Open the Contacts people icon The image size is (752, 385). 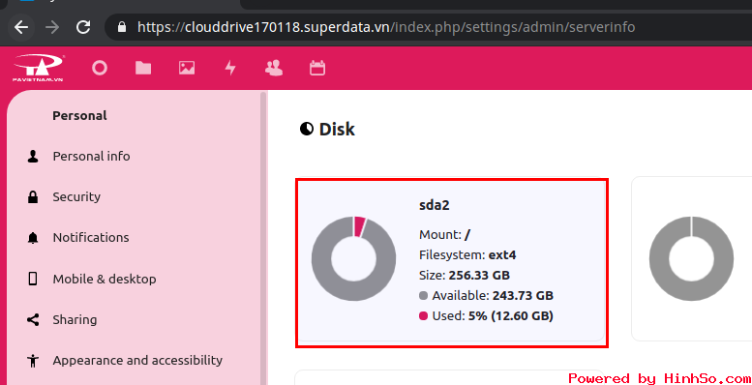coord(274,68)
